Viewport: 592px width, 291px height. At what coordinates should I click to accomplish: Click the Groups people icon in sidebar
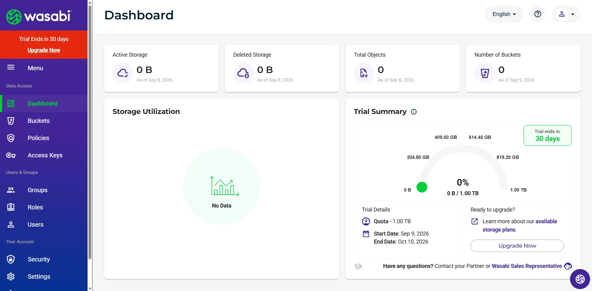pyautogui.click(x=11, y=190)
